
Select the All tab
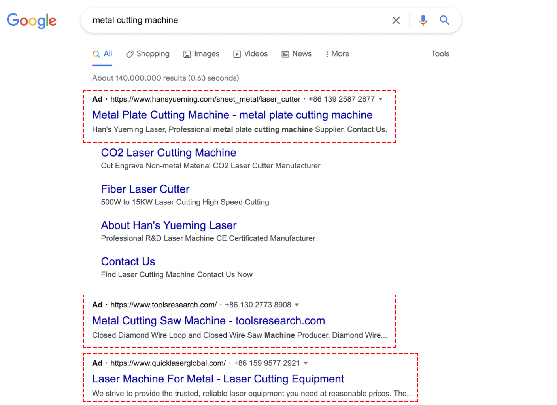[102, 54]
